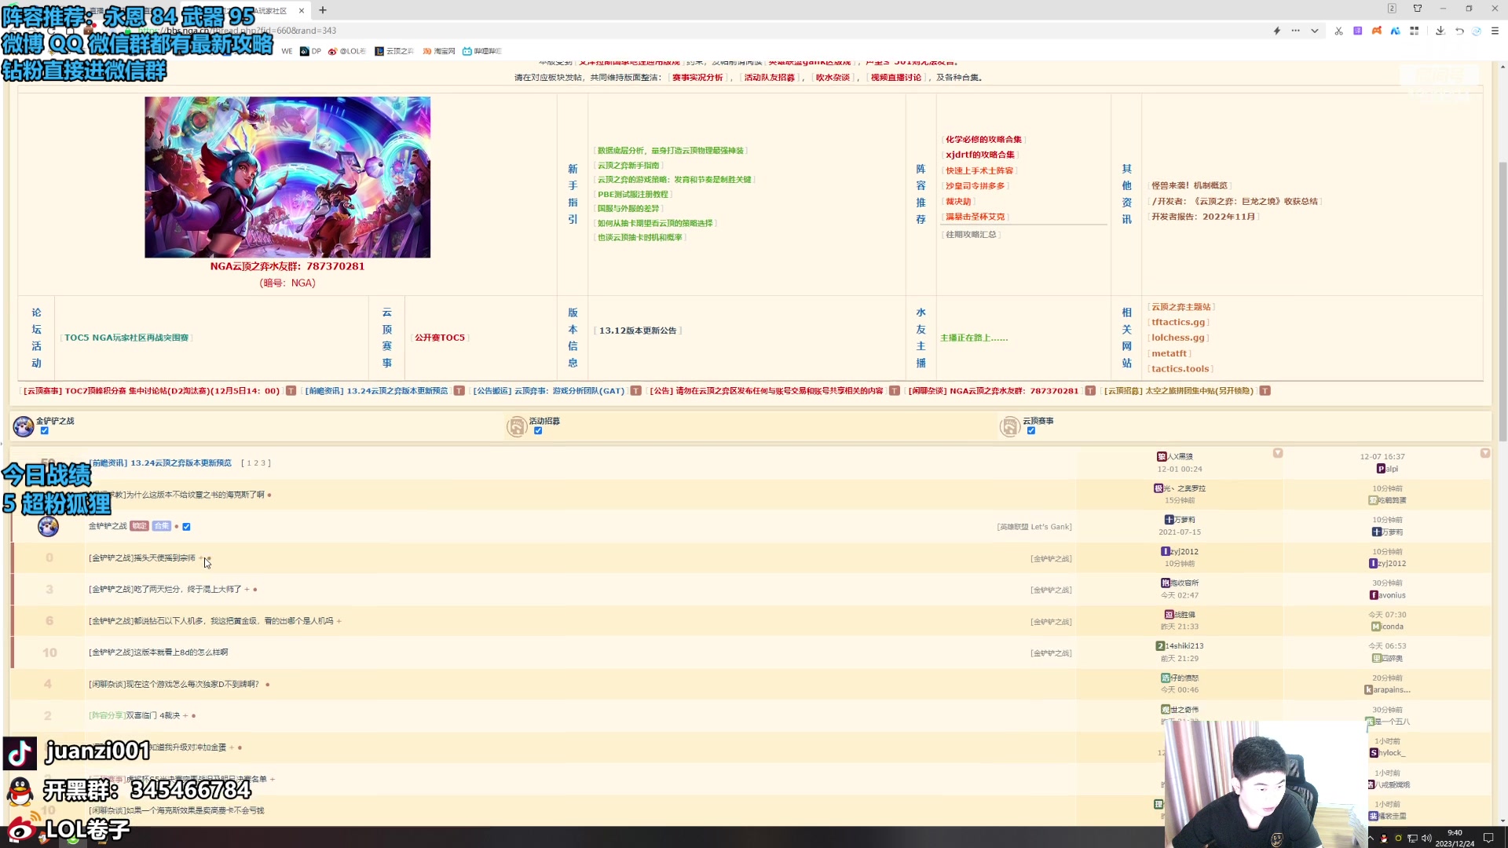Expand the last-reply column dropdown arrow
Viewport: 1508px width, 848px height.
click(x=1484, y=453)
